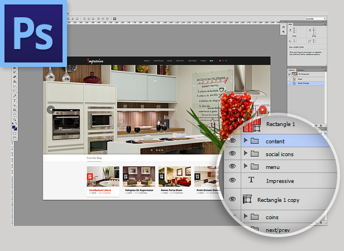Click the T icon of Impressive layer
This screenshot has width=344, height=251.
[251, 180]
